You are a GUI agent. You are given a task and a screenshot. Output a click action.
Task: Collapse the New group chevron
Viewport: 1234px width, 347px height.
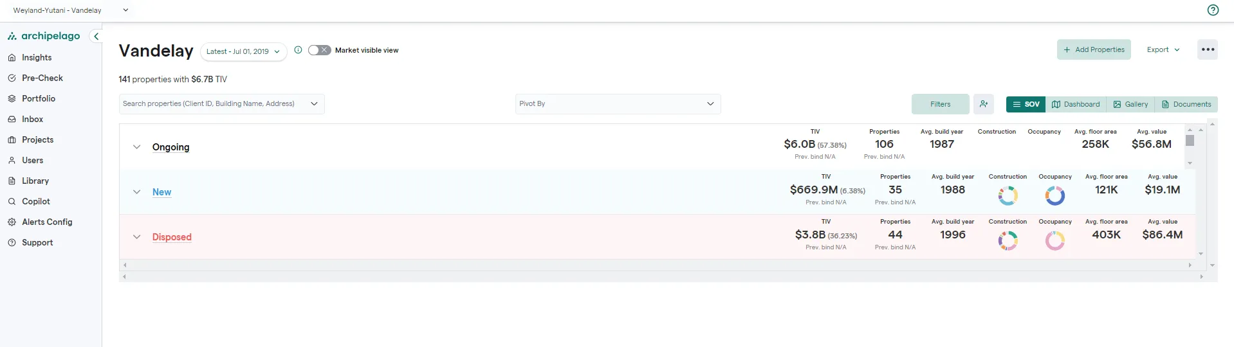click(136, 192)
